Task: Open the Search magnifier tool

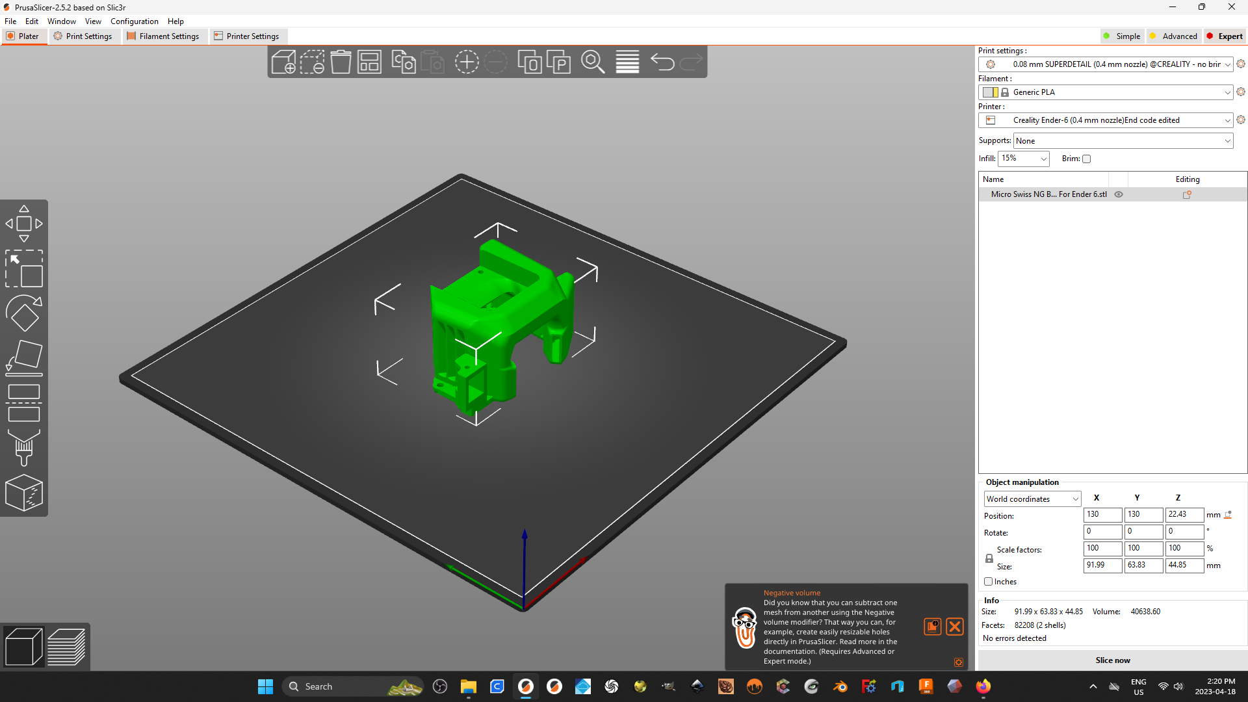Action: [593, 62]
